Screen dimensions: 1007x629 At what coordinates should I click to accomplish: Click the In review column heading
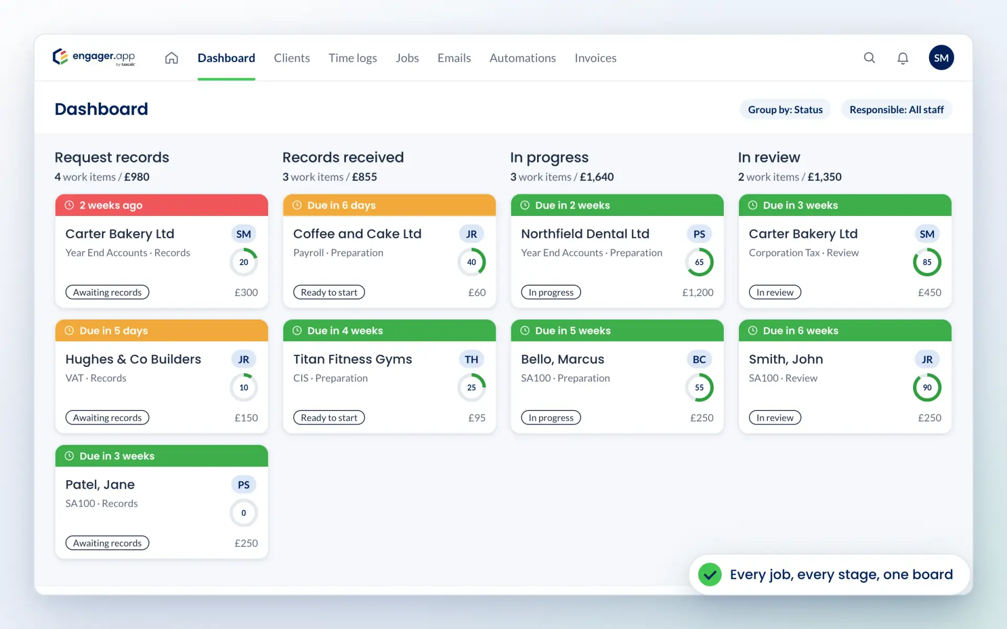pos(769,157)
